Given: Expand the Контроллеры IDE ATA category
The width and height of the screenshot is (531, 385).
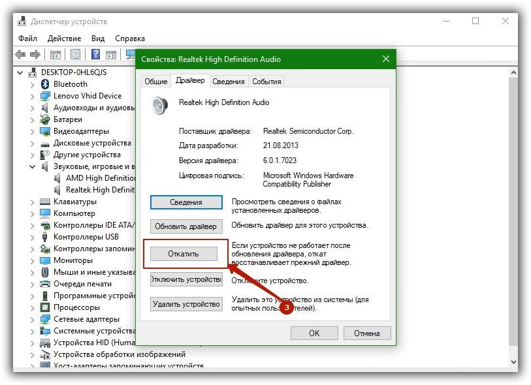Looking at the screenshot, I should click(x=32, y=226).
